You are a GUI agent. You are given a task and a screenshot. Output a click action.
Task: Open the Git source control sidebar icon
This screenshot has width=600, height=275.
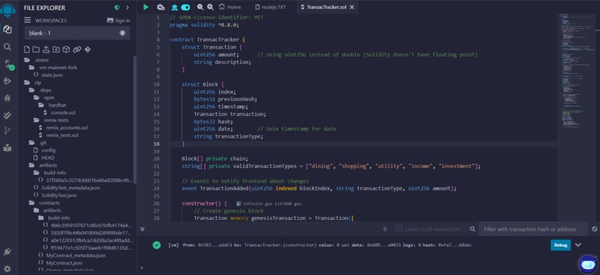click(7, 131)
